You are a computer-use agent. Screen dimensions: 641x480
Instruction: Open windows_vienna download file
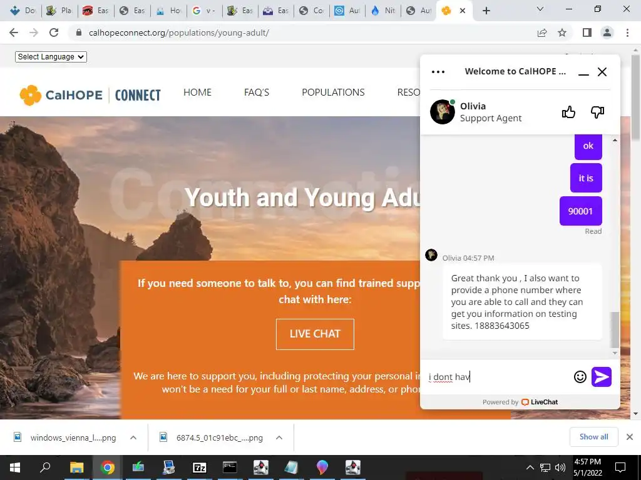tap(65, 437)
